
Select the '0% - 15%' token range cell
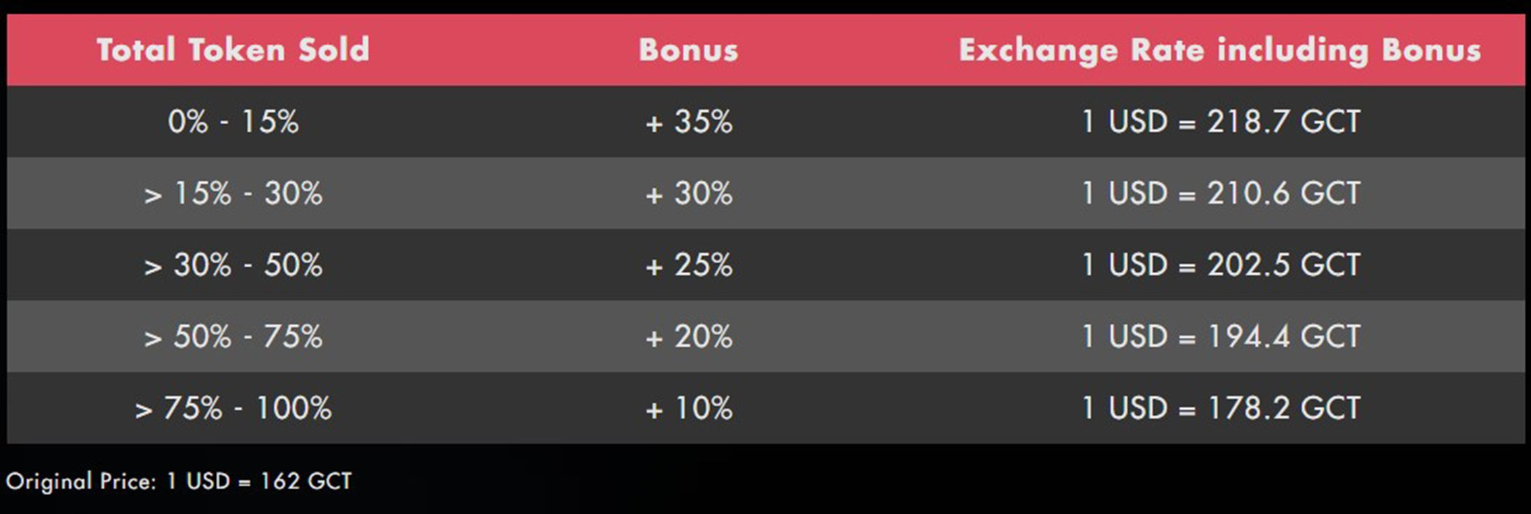click(x=233, y=122)
